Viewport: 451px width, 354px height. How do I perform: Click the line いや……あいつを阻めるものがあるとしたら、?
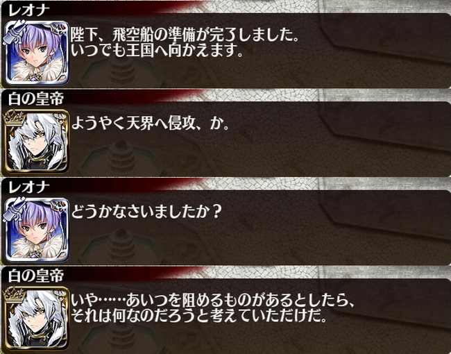[212, 301]
